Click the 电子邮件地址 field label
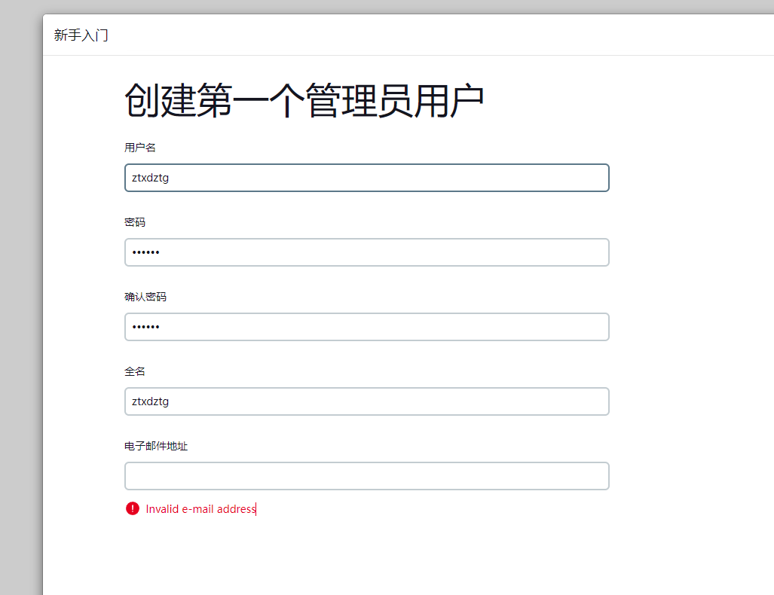The image size is (774, 595). click(156, 446)
